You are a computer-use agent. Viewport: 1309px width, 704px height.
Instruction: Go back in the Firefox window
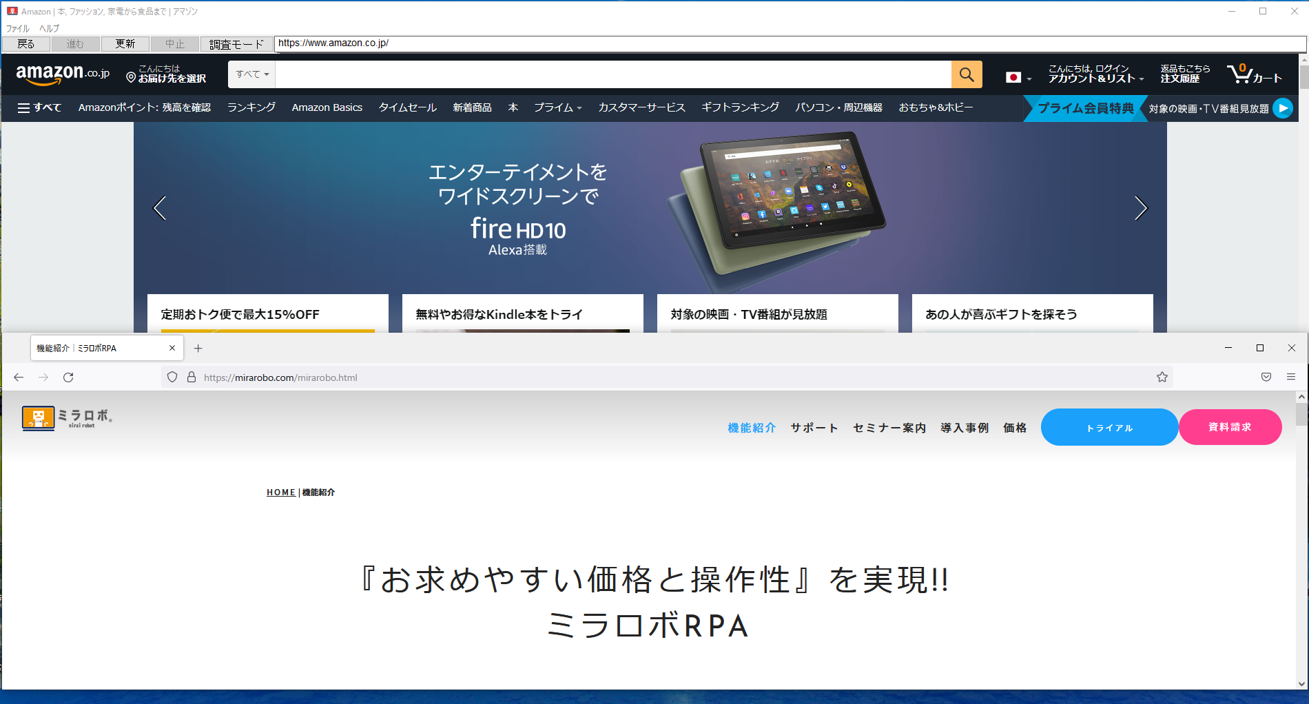(19, 377)
